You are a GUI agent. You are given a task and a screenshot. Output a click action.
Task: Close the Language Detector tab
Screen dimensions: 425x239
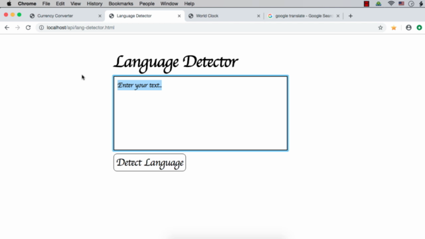coord(179,16)
